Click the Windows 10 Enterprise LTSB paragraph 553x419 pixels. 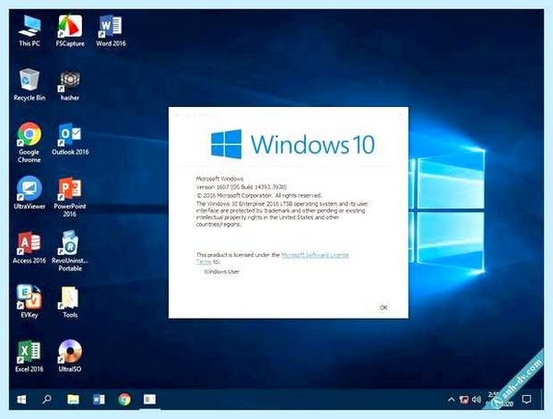pos(282,214)
